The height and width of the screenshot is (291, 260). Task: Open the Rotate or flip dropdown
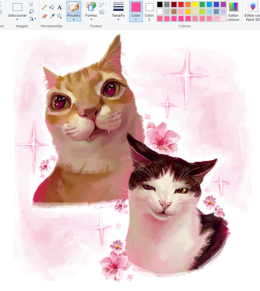tap(32, 19)
